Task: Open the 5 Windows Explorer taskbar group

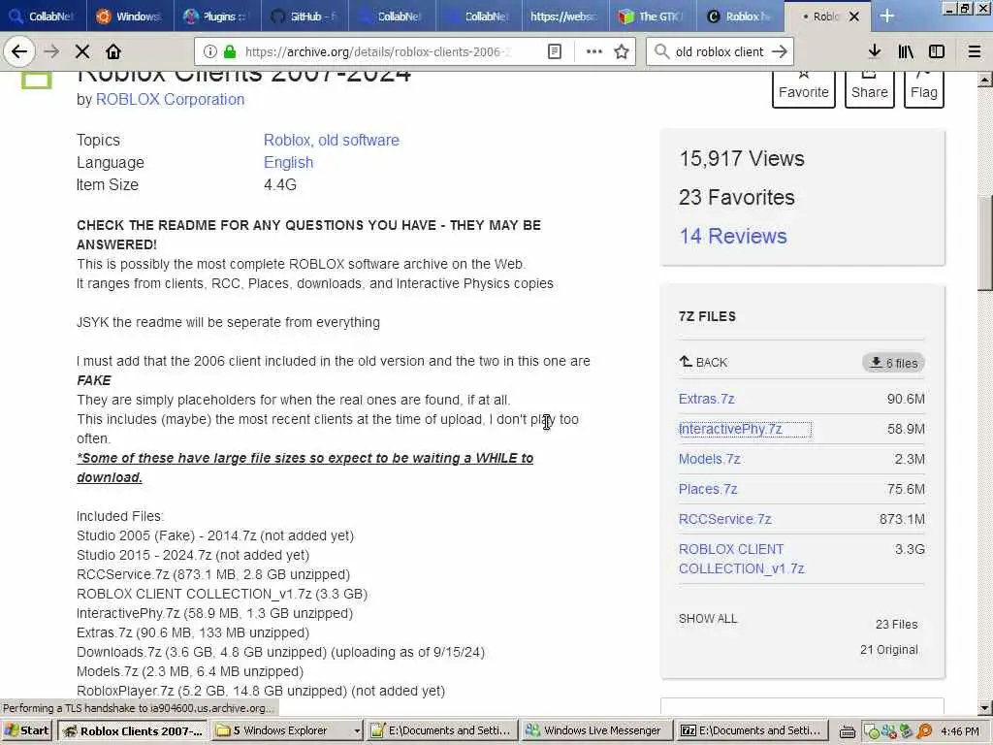Action: (x=287, y=730)
